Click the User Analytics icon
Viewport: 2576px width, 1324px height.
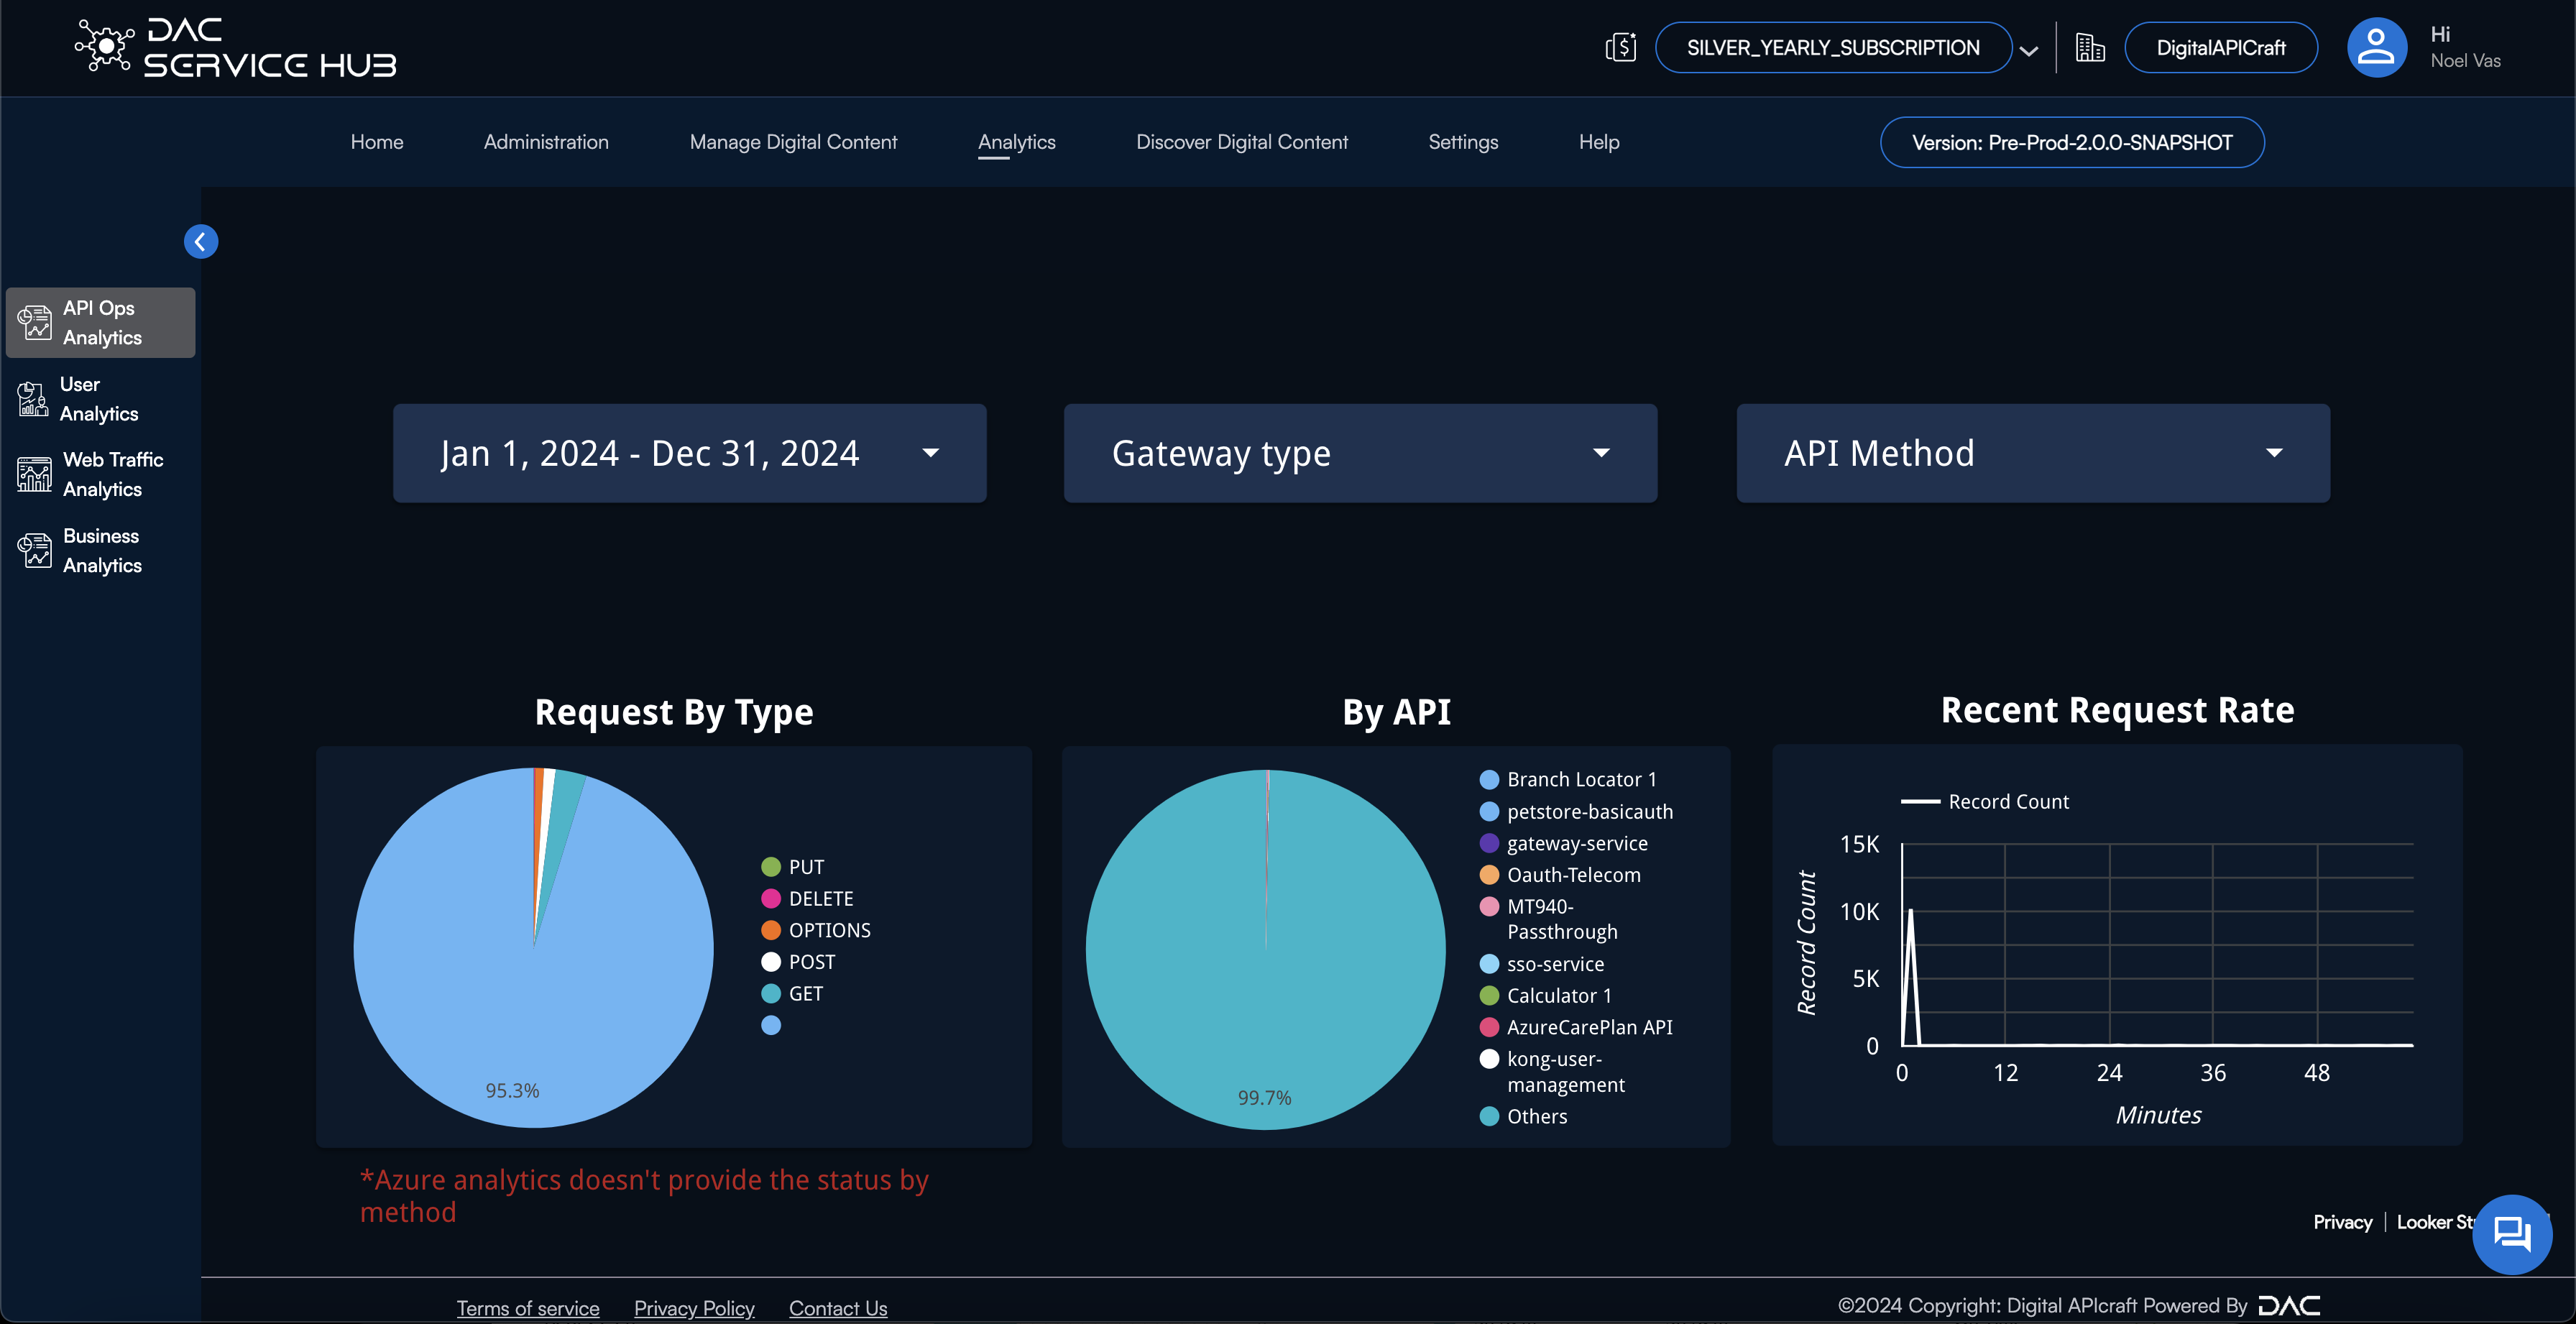(x=33, y=399)
